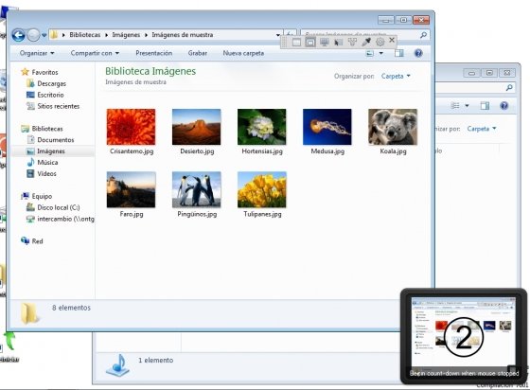Expand the arrow after Bibliotecas breadcrumb

click(106, 35)
